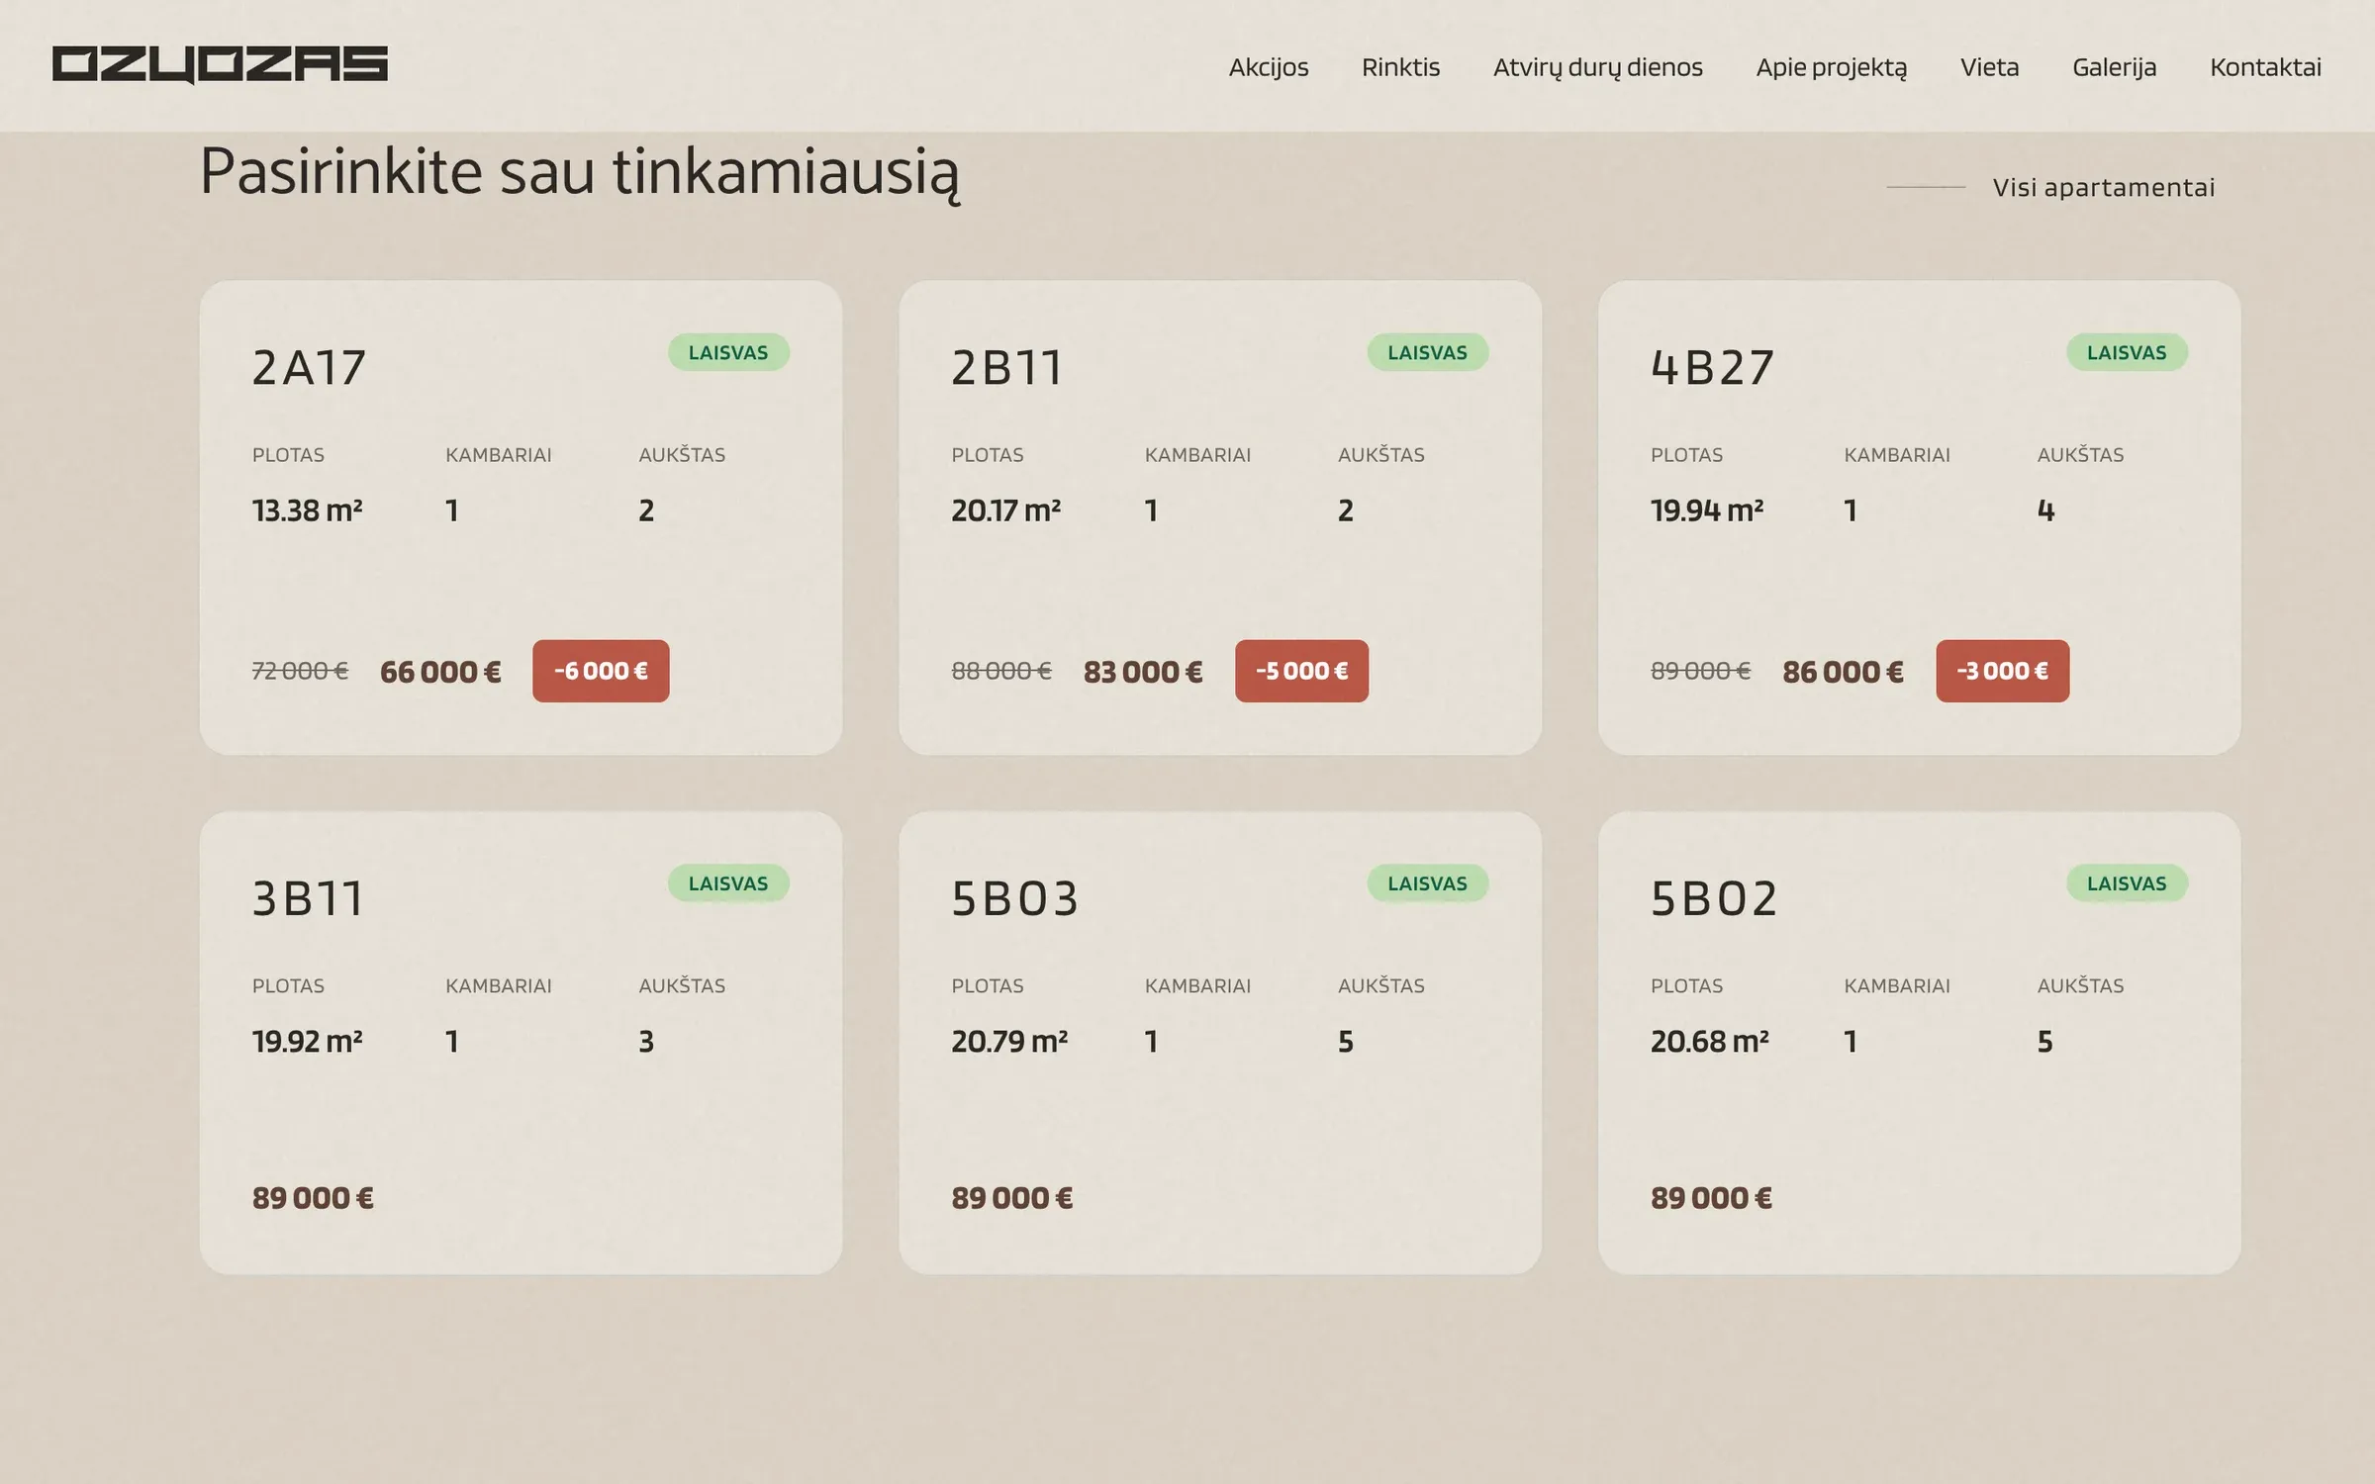Open apartment card 2B11
Screen dimensions: 2375x1484
[1220, 517]
